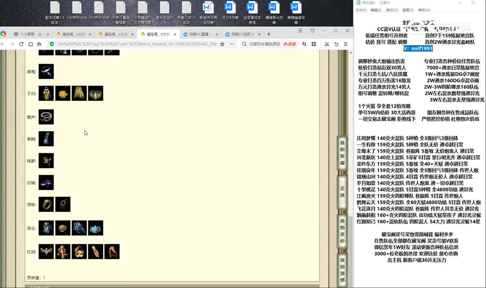Open the favorites star-list icon
Screen dimensions: 486x288
(x=39, y=44)
